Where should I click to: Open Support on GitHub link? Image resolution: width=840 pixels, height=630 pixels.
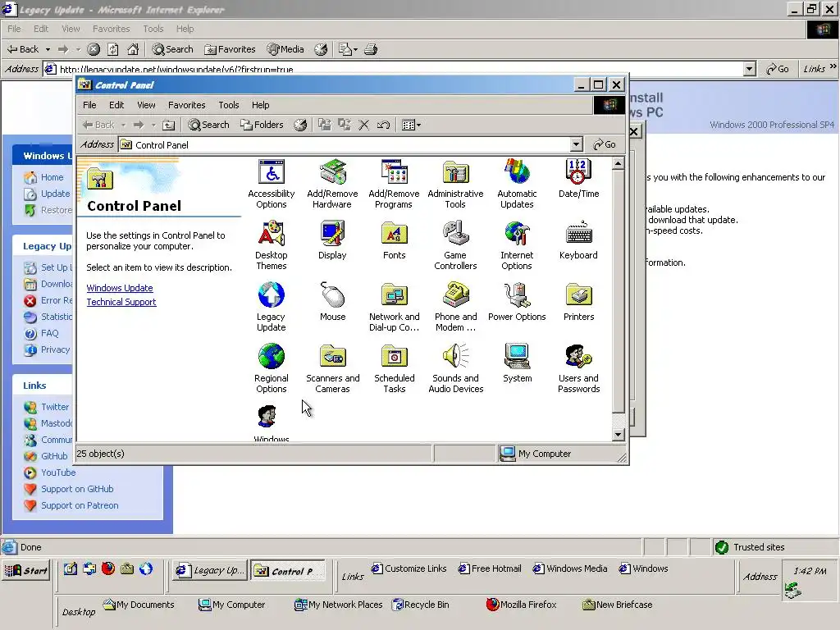point(77,489)
